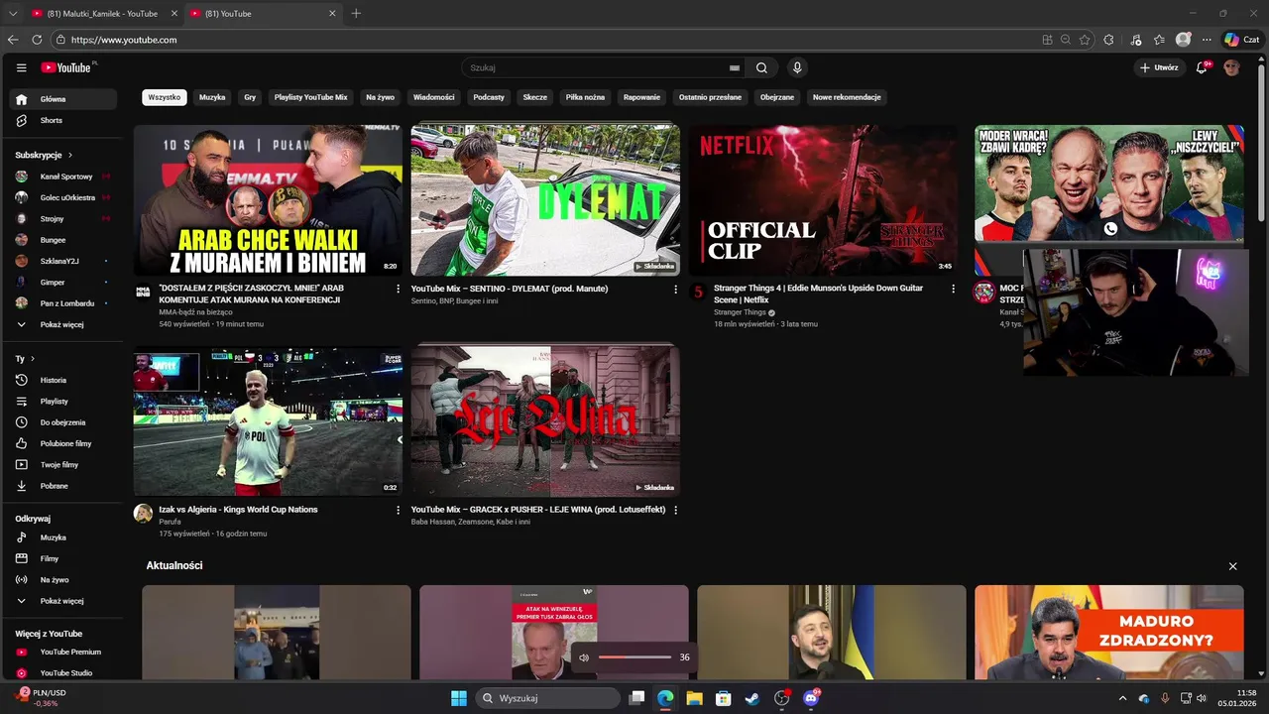Dismiss the Aktualności section
1269x714 pixels.
[x=1232, y=566]
